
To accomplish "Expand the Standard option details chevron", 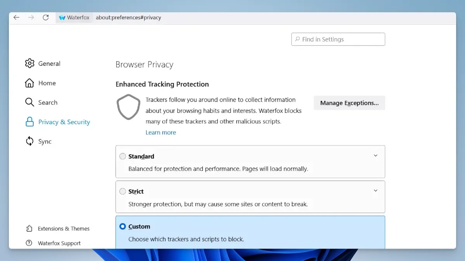I will pos(375,156).
